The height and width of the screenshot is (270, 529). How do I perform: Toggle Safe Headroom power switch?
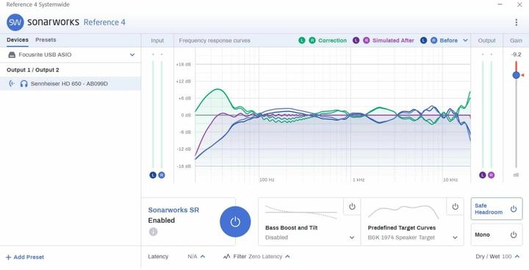514,209
